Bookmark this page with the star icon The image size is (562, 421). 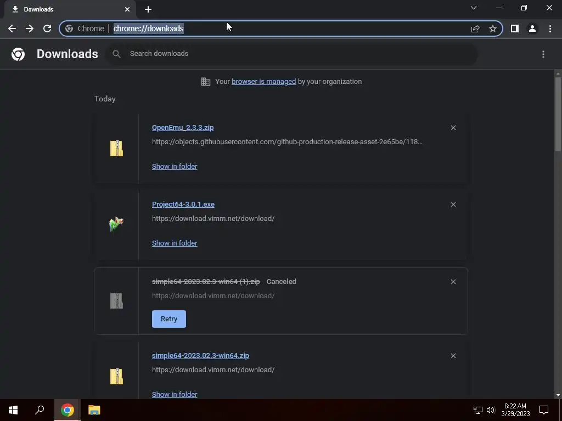[493, 29]
